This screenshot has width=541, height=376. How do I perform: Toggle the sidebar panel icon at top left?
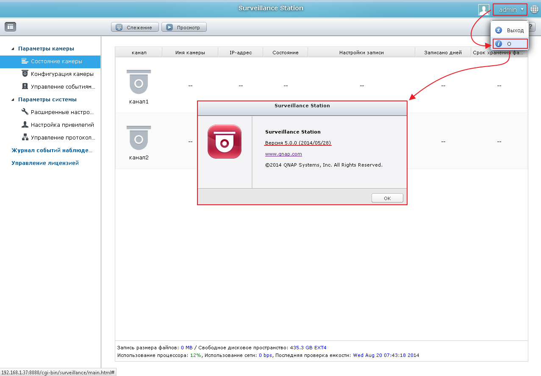click(10, 27)
